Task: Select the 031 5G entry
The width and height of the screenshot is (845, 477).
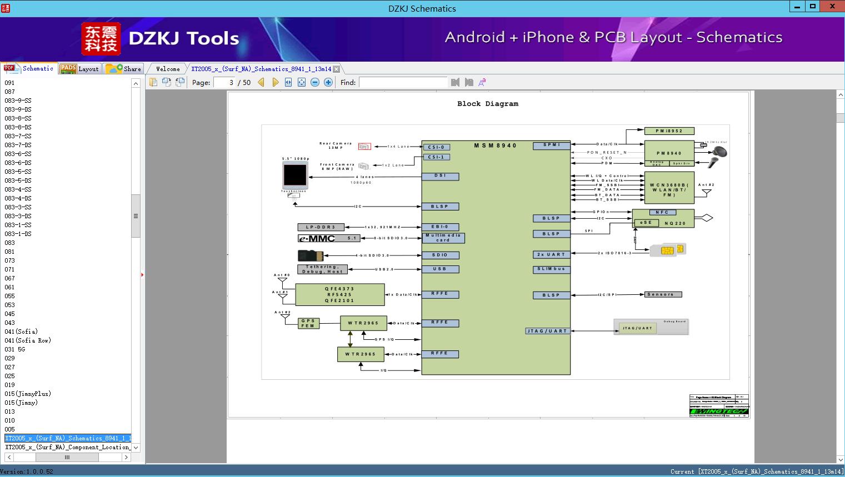Action: (x=15, y=349)
